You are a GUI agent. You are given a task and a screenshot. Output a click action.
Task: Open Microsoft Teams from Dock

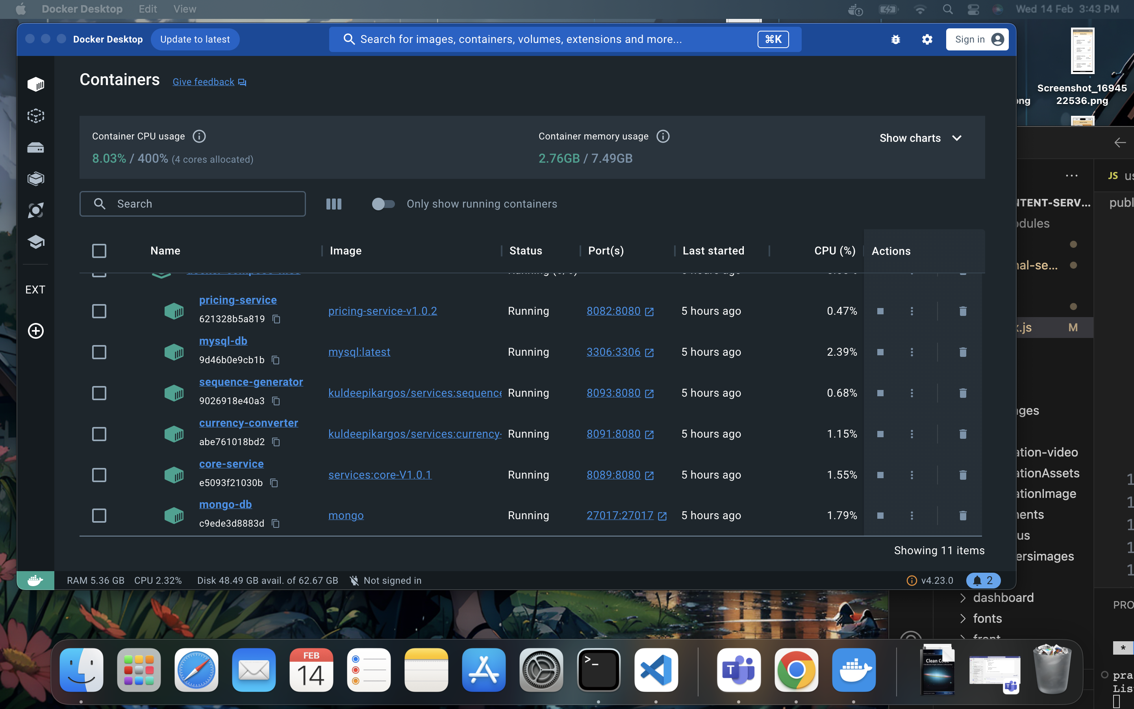(739, 670)
